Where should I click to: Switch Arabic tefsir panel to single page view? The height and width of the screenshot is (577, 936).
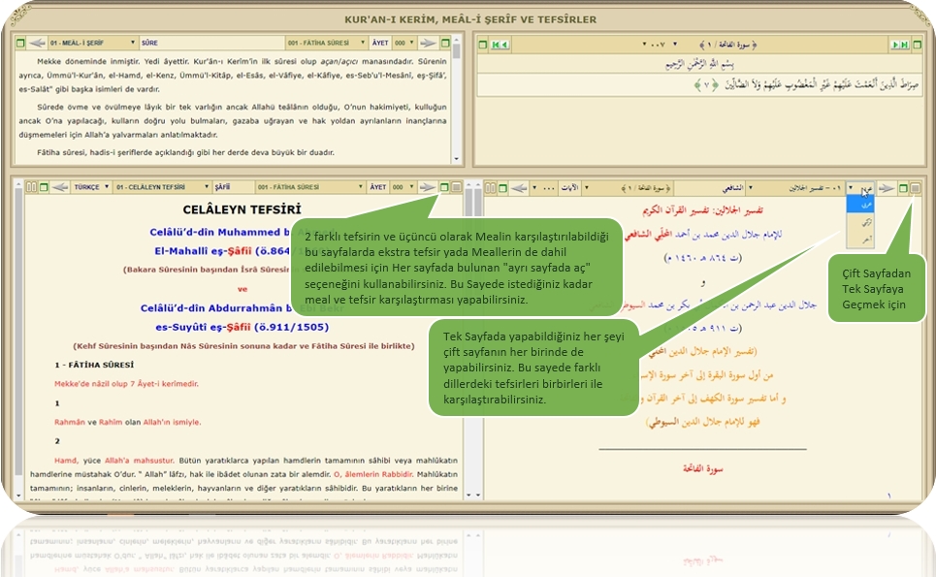915,188
